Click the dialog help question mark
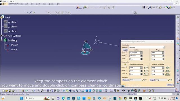This screenshot has height=101, width=180. (166, 42)
